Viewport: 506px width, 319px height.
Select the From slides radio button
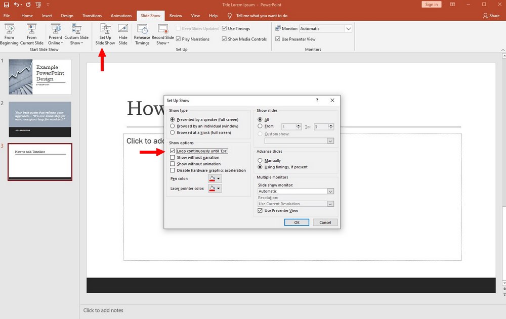pyautogui.click(x=260, y=126)
